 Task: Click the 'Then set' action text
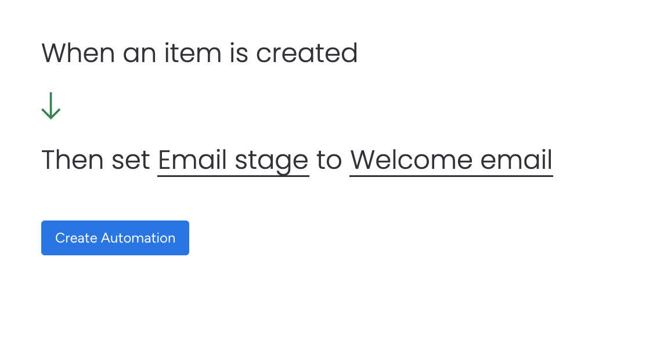(x=96, y=161)
